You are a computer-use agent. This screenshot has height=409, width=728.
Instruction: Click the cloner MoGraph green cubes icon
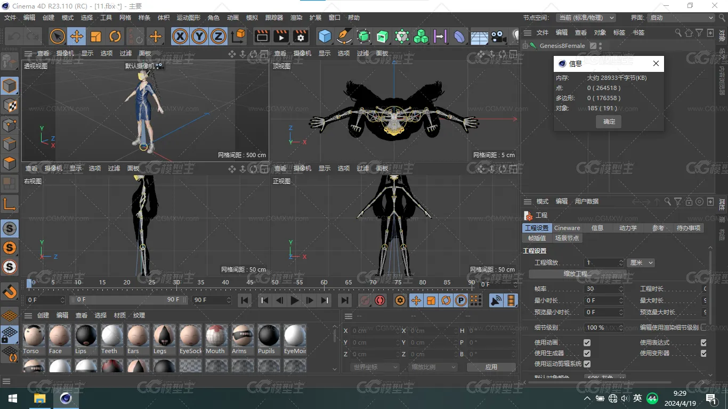coord(421,36)
